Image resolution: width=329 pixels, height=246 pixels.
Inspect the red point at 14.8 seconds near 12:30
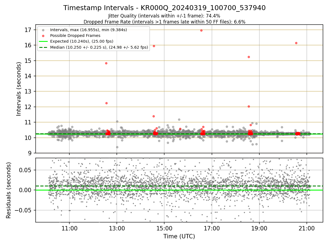(x=106, y=63)
